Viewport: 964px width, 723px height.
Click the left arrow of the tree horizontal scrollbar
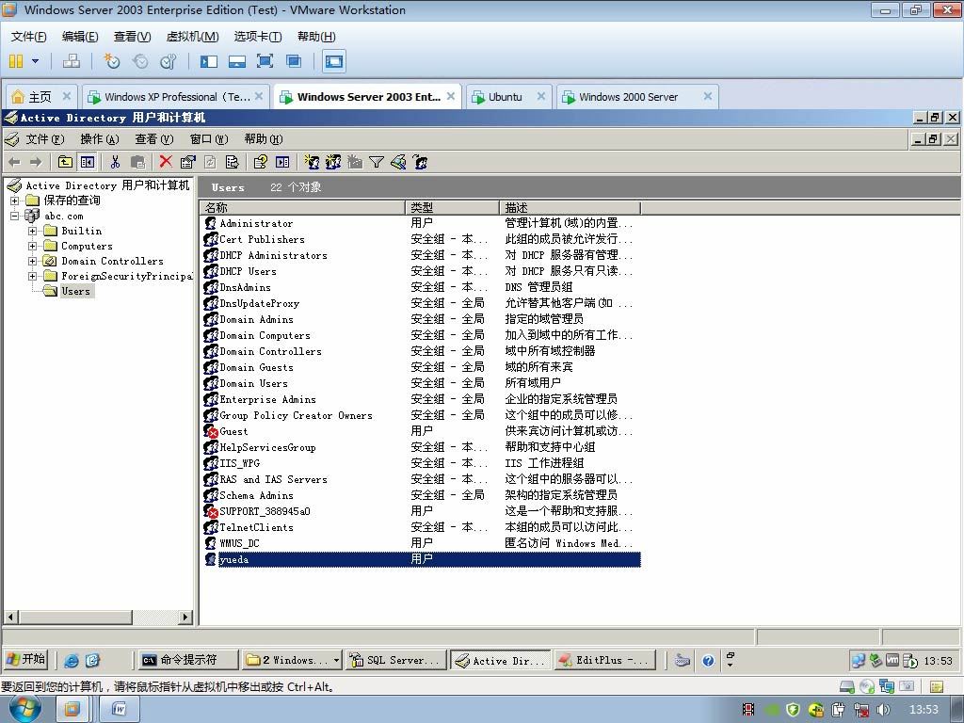click(11, 617)
